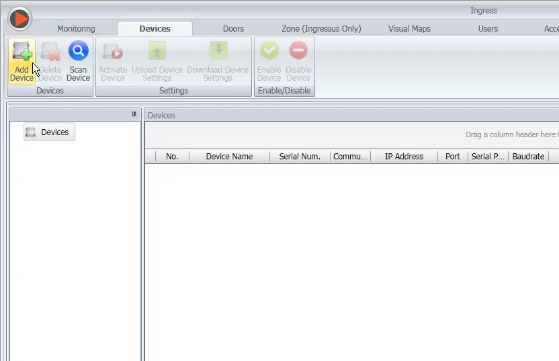Sort by the Port column header
The image size is (559, 361).
[453, 156]
